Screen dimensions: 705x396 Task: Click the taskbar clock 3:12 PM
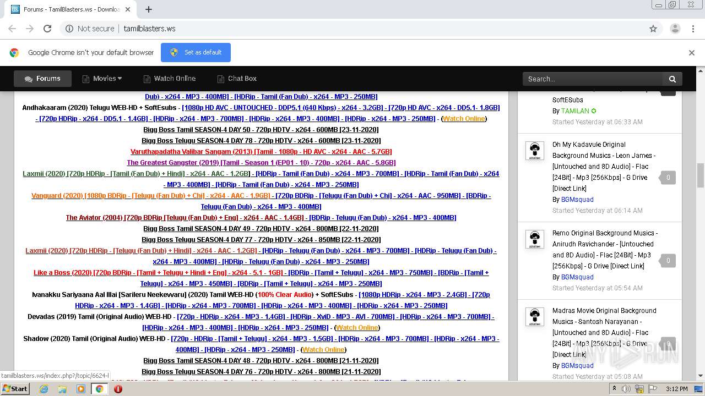point(676,389)
